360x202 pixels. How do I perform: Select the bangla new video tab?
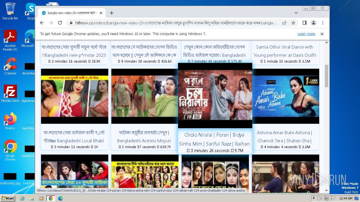72,13
